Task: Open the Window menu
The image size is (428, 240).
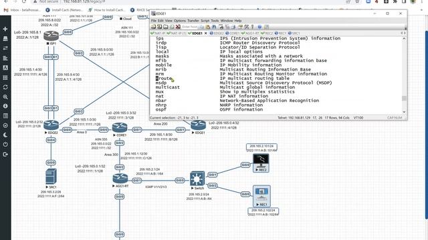Action: 227,21
